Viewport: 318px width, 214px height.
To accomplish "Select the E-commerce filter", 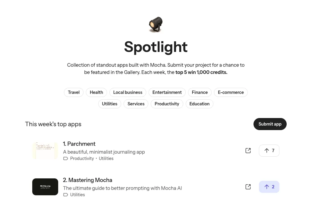I will (x=231, y=92).
